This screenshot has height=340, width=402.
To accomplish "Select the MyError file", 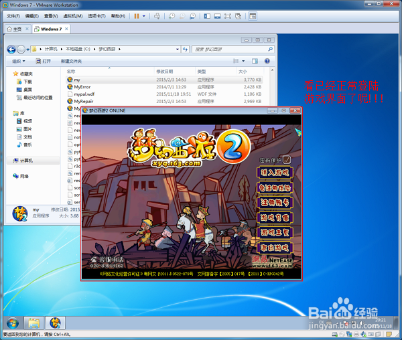I will point(164,87).
